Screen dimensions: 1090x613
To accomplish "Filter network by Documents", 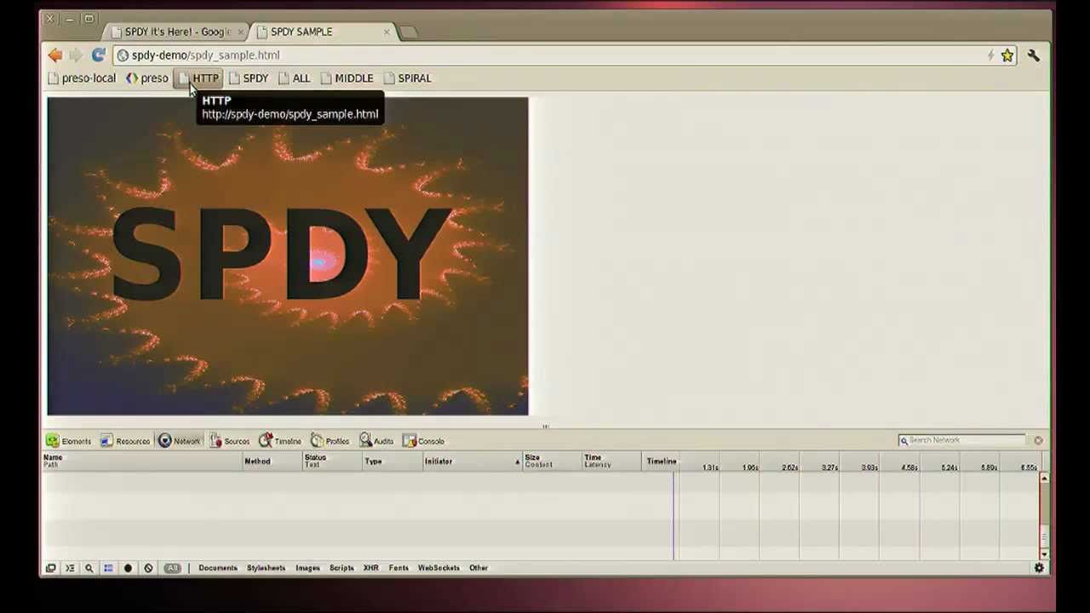I will point(218,568).
